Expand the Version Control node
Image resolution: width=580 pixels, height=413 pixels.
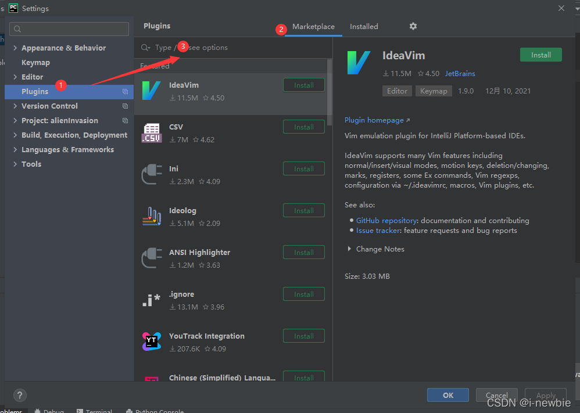15,106
